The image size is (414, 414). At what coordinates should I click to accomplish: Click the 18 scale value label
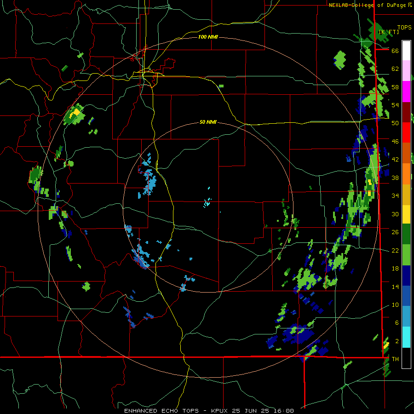[395, 268]
